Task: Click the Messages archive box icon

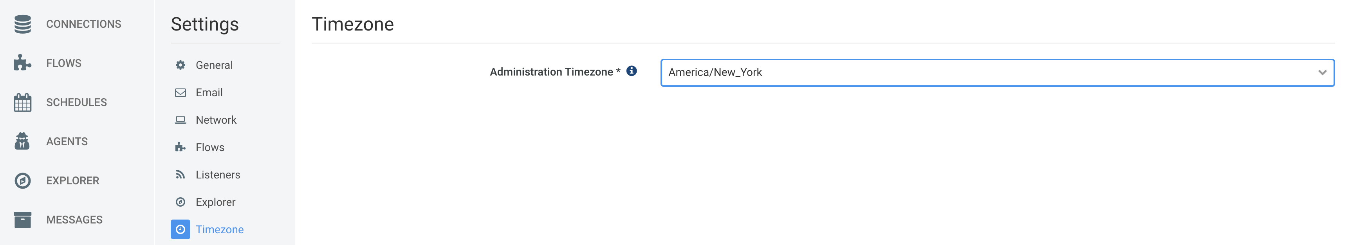Action: (23, 220)
